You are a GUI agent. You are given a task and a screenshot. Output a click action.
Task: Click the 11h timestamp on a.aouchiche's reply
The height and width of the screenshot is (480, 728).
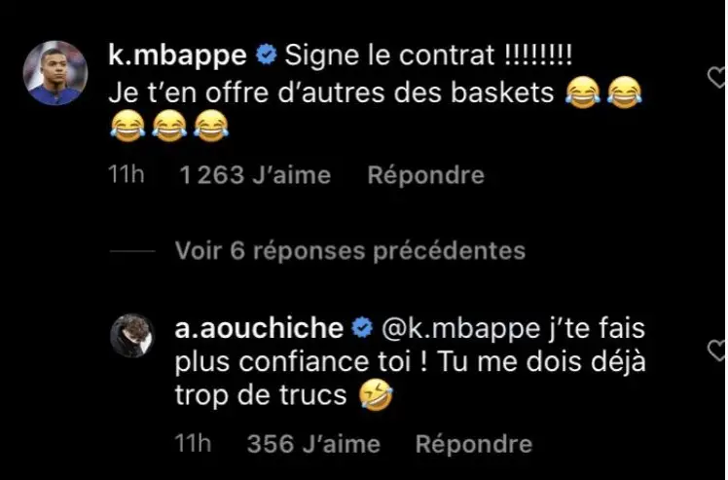[x=193, y=444]
